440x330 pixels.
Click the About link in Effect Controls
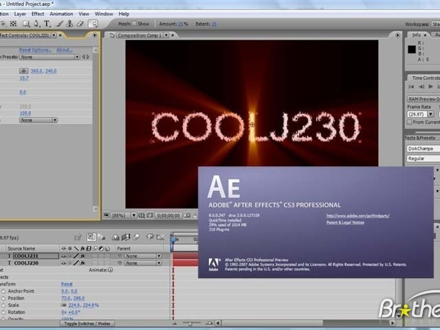point(64,50)
